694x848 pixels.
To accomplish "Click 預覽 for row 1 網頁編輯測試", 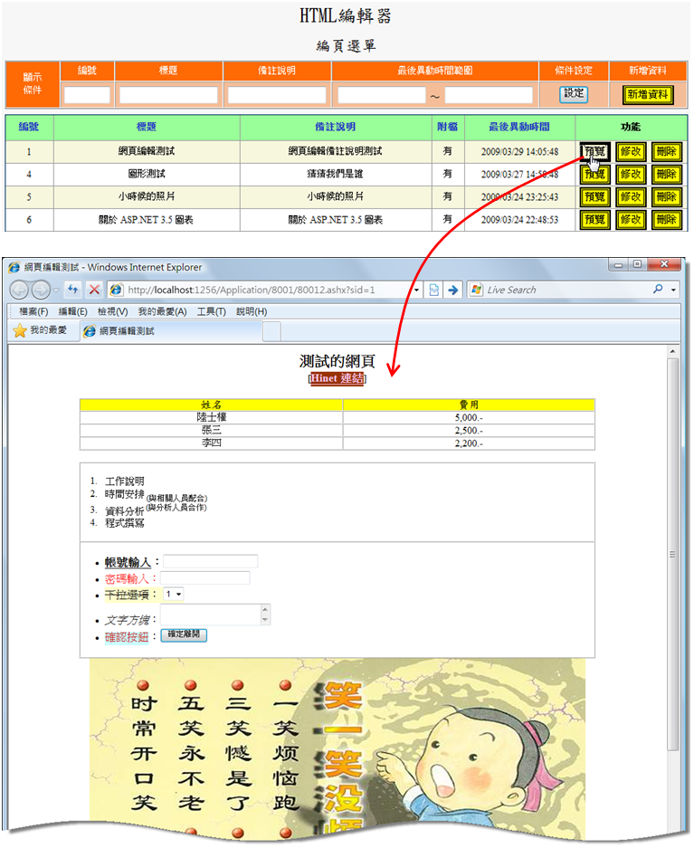I will pos(595,151).
